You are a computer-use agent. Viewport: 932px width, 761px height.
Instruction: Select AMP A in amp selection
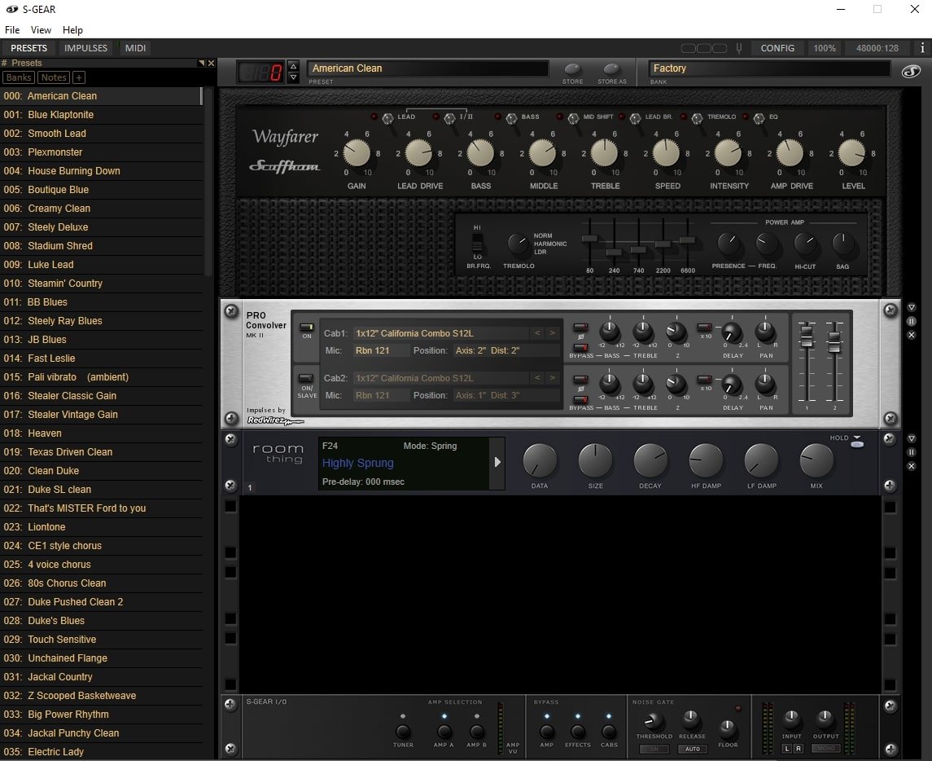[x=444, y=732]
